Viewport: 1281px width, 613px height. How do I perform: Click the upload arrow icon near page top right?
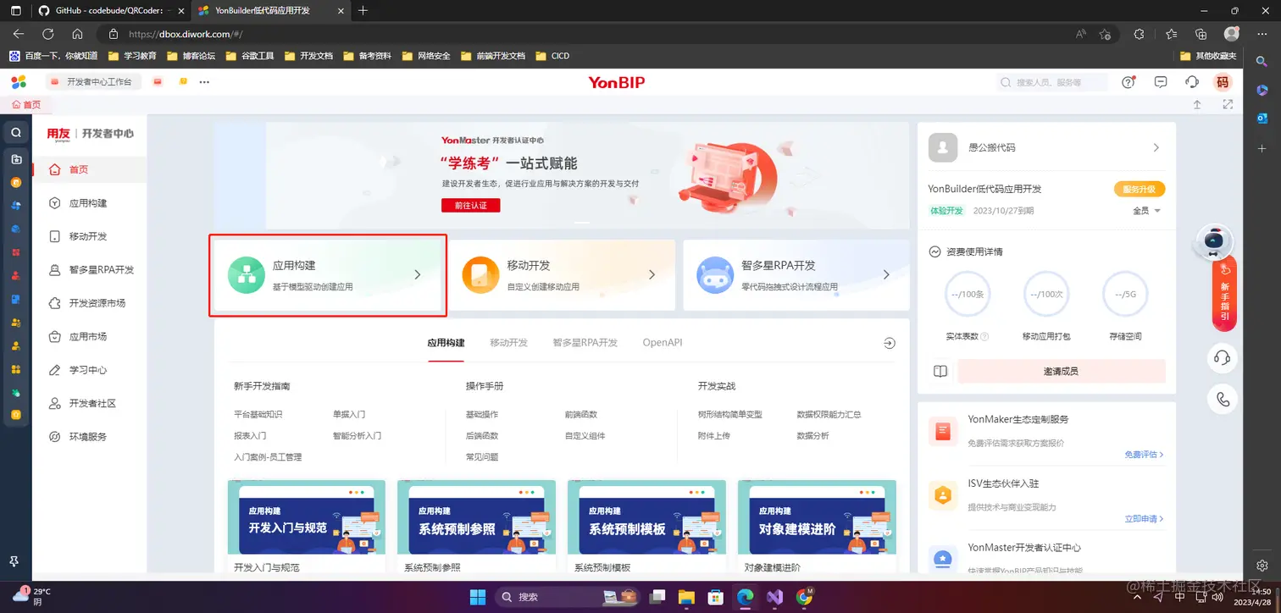1197,104
